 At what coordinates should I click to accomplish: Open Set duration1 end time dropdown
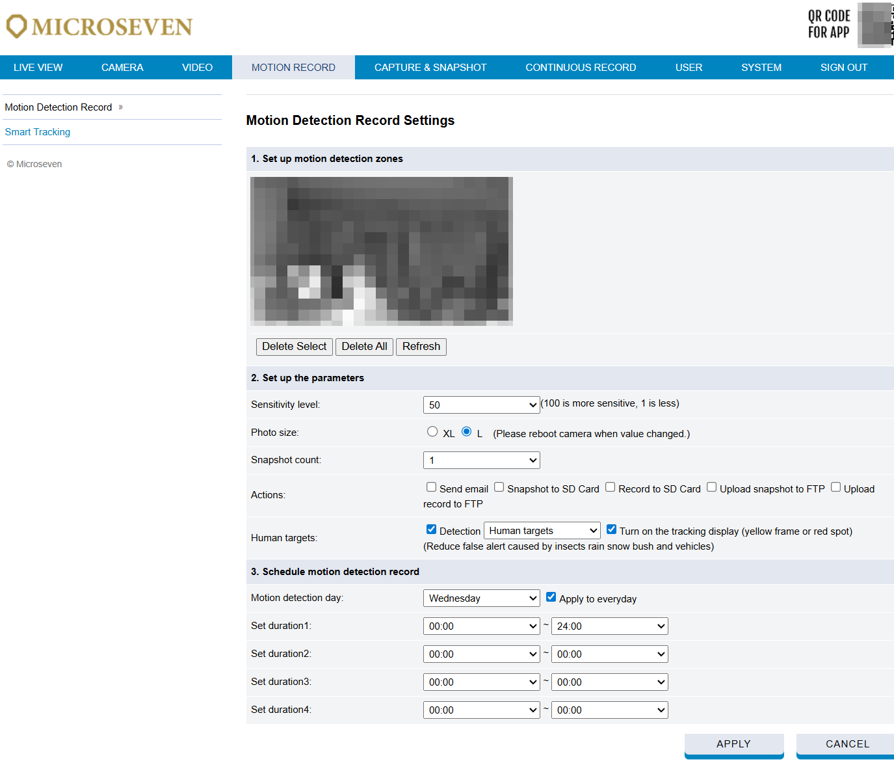609,626
